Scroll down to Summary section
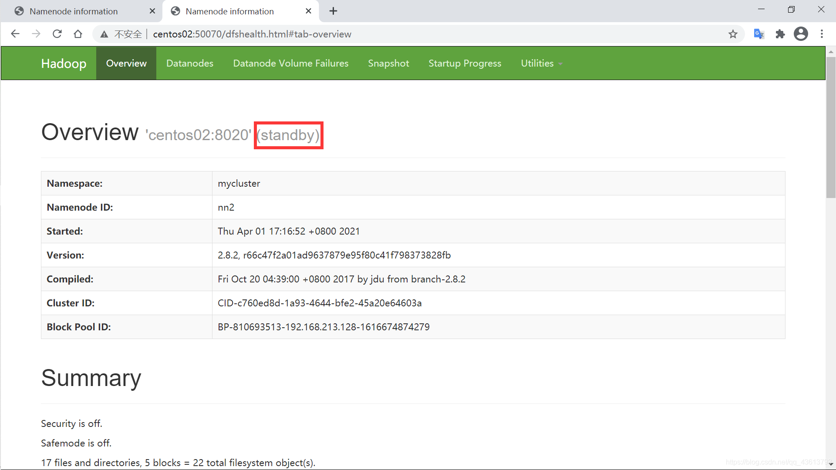Screen dimensions: 836x470 point(91,378)
